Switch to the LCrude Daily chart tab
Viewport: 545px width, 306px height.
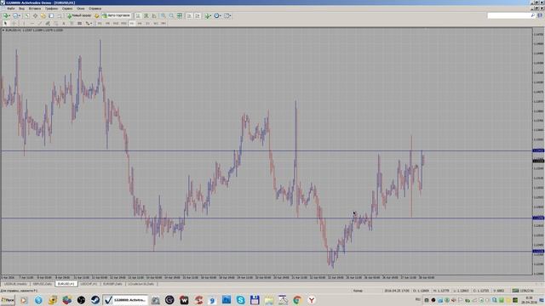(141, 284)
